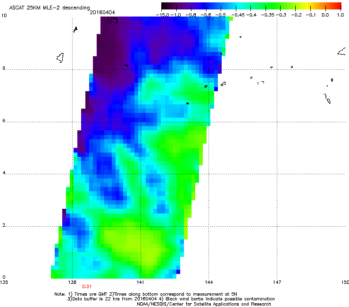Click the longitude axis label '138'
Screen dimensions: 349x307
pos(72,282)
